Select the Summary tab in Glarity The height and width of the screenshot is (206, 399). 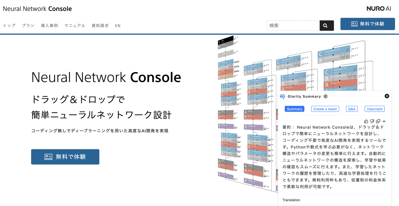(295, 109)
